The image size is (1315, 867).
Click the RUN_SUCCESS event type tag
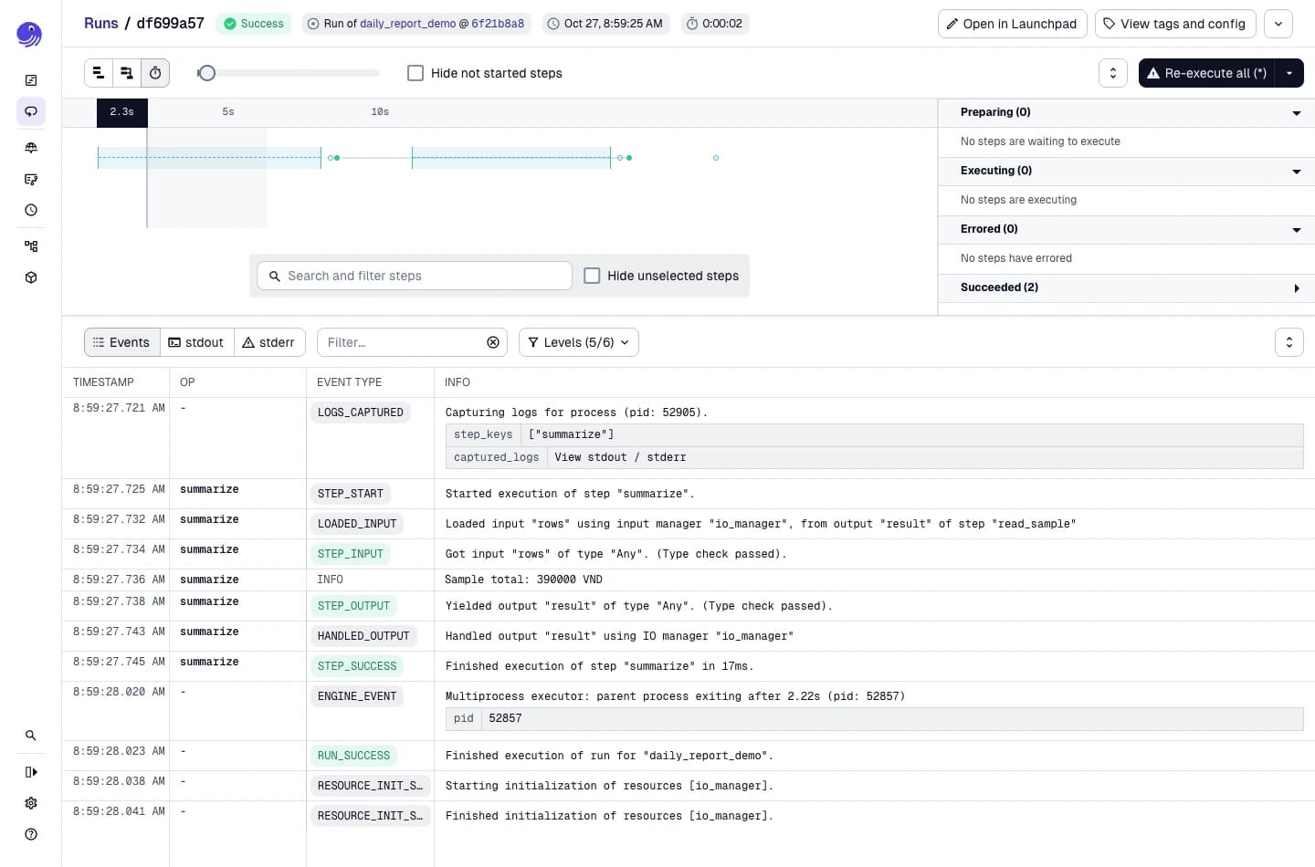tap(354, 756)
